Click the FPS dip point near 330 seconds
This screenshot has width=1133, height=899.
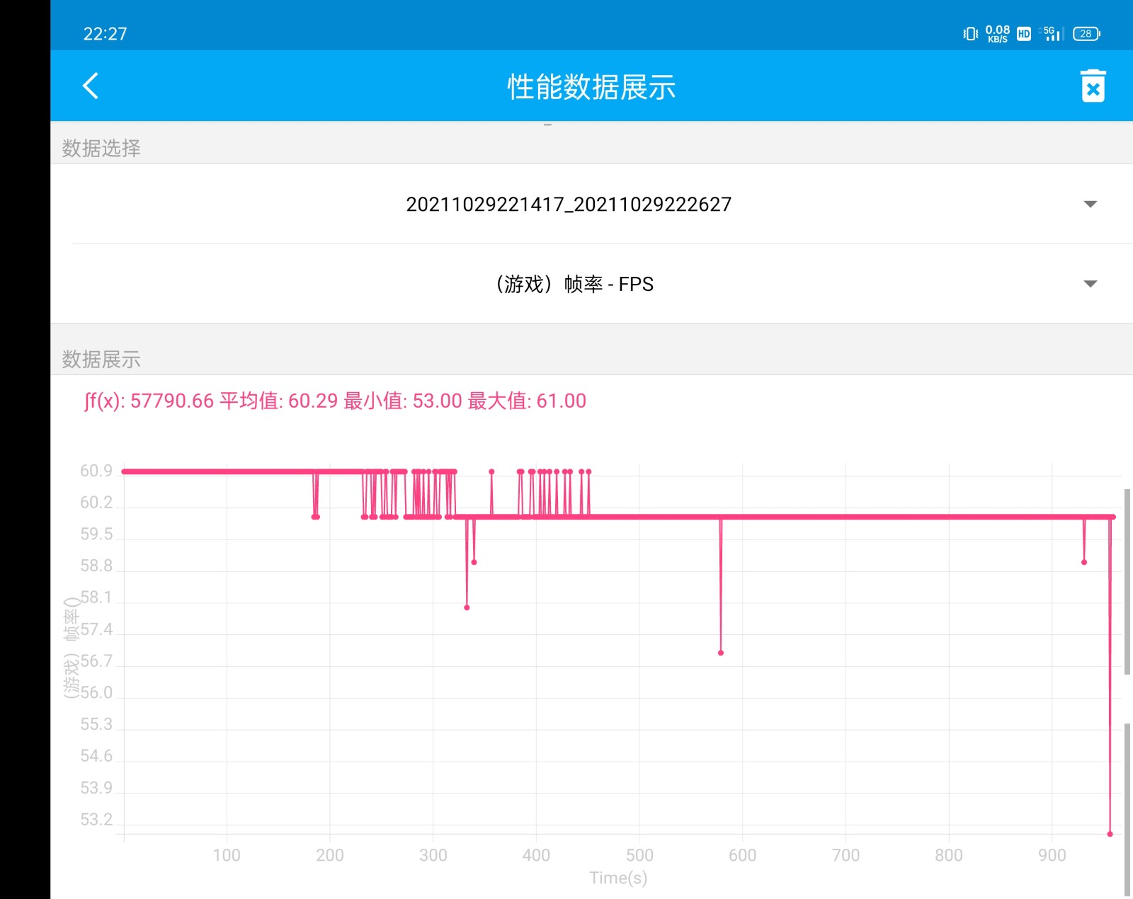pyautogui.click(x=467, y=607)
